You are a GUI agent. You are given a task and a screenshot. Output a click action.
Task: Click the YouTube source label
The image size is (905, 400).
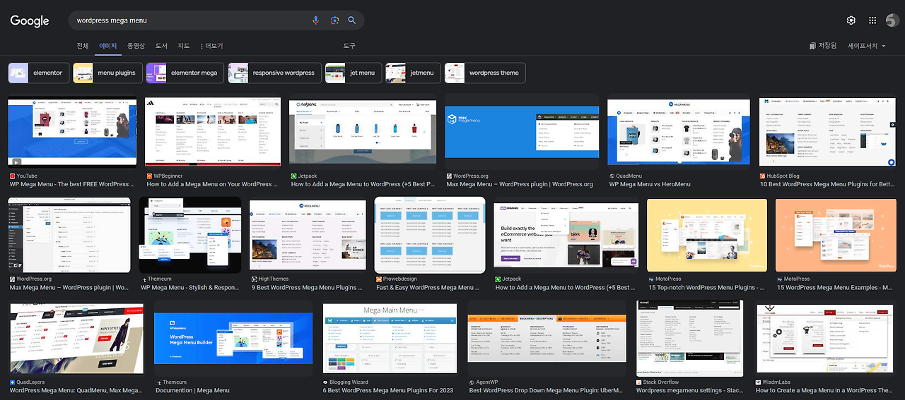click(x=28, y=176)
